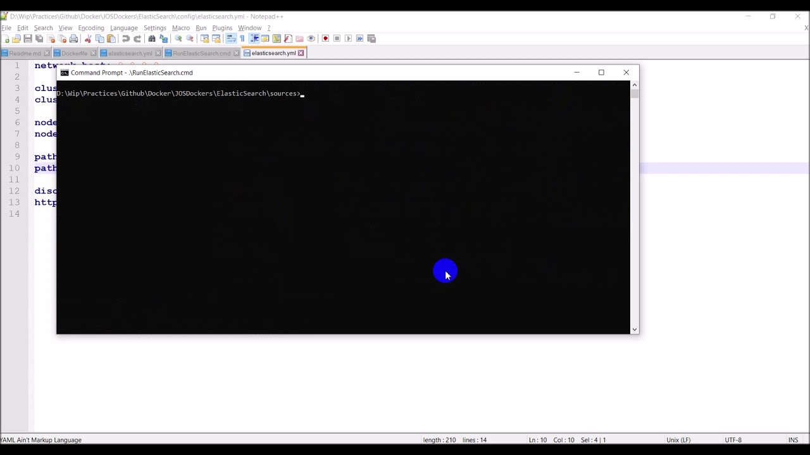
Task: Click the Save All toolbar icon
Action: point(39,39)
